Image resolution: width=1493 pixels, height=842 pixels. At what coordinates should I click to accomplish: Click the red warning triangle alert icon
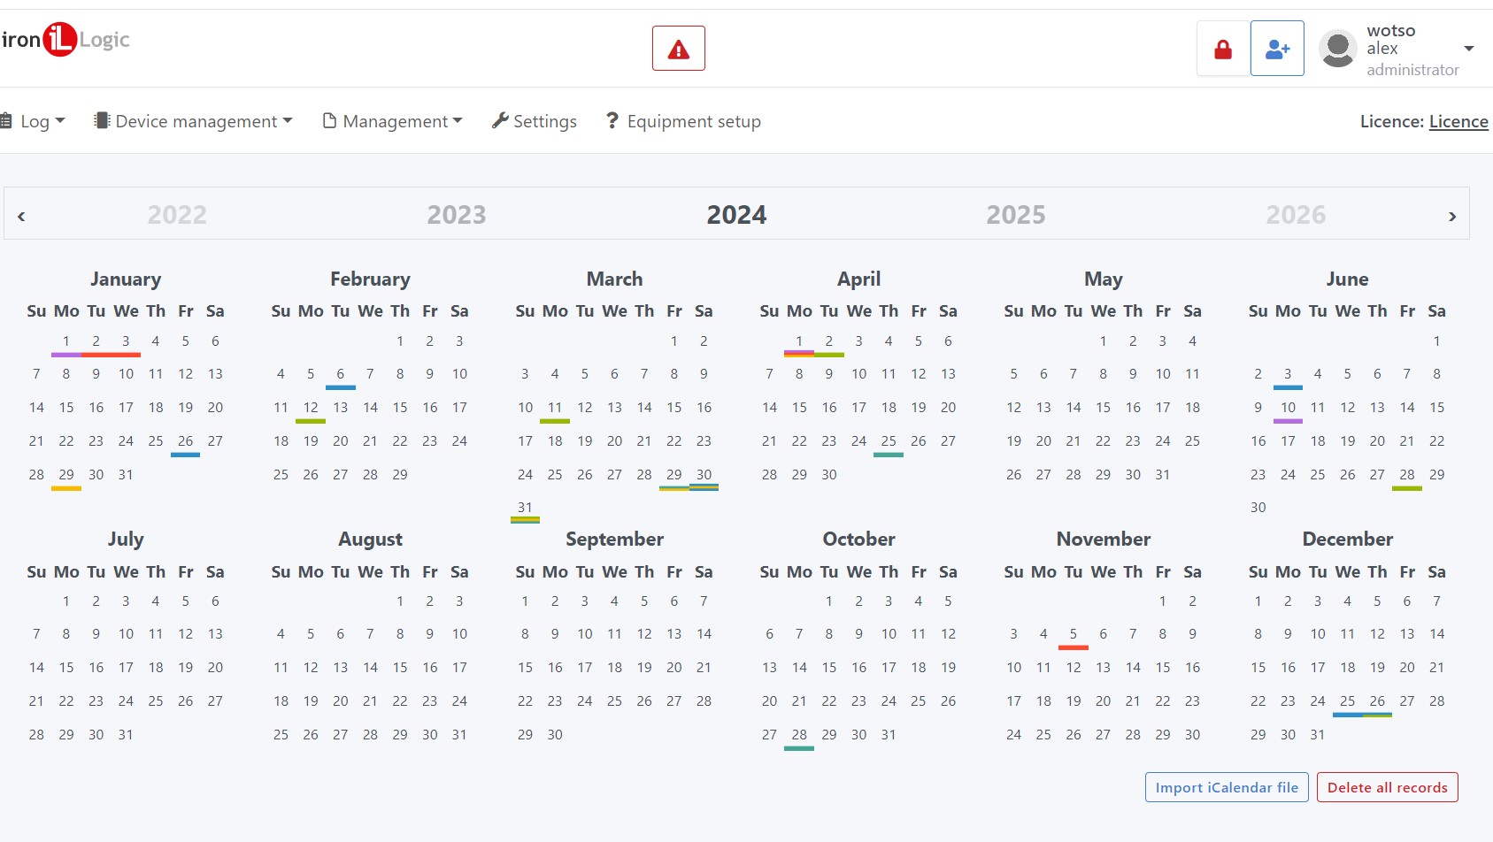click(678, 49)
